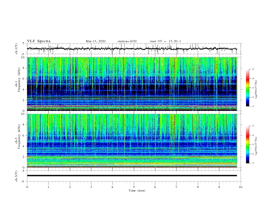Image resolution: width=271 pixels, height=210 pixels.
Task: Click the ch.1 colorbar "log(PSD)(V²/Hz)" label
Action: pos(256,90)
